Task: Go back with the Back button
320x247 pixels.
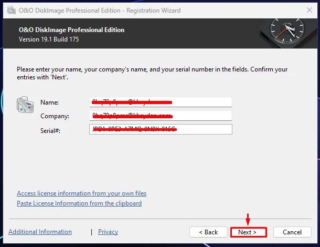Action: (x=208, y=232)
